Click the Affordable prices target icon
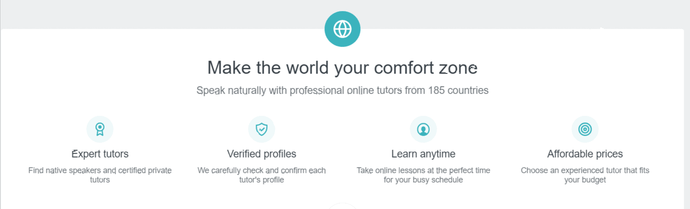Viewport: 690px width, 209px height. point(585,129)
